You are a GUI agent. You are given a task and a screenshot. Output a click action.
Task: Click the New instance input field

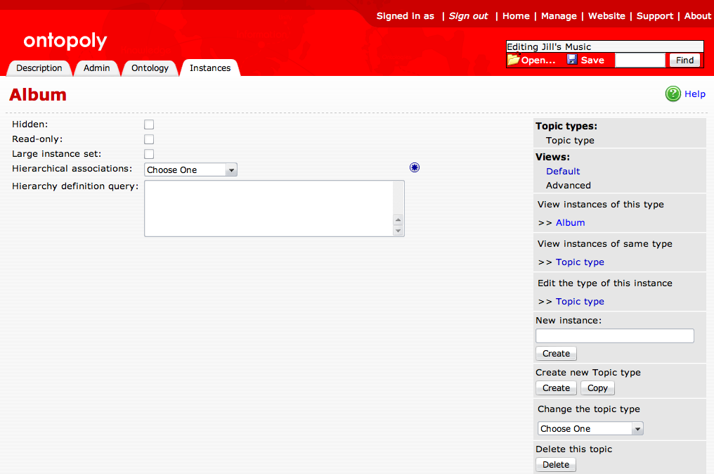pyautogui.click(x=614, y=335)
